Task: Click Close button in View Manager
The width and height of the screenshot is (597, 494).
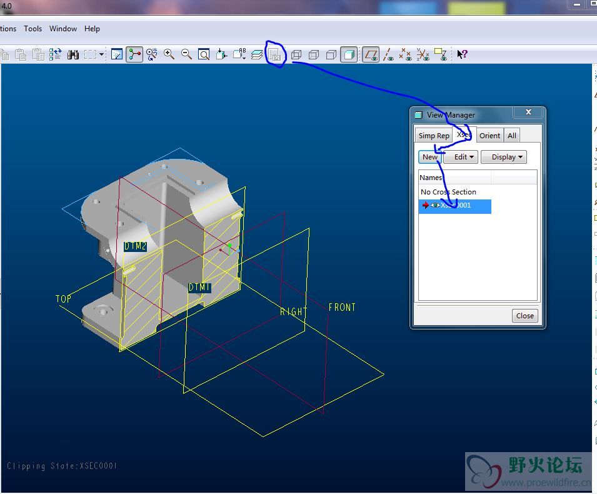Action: coord(524,316)
